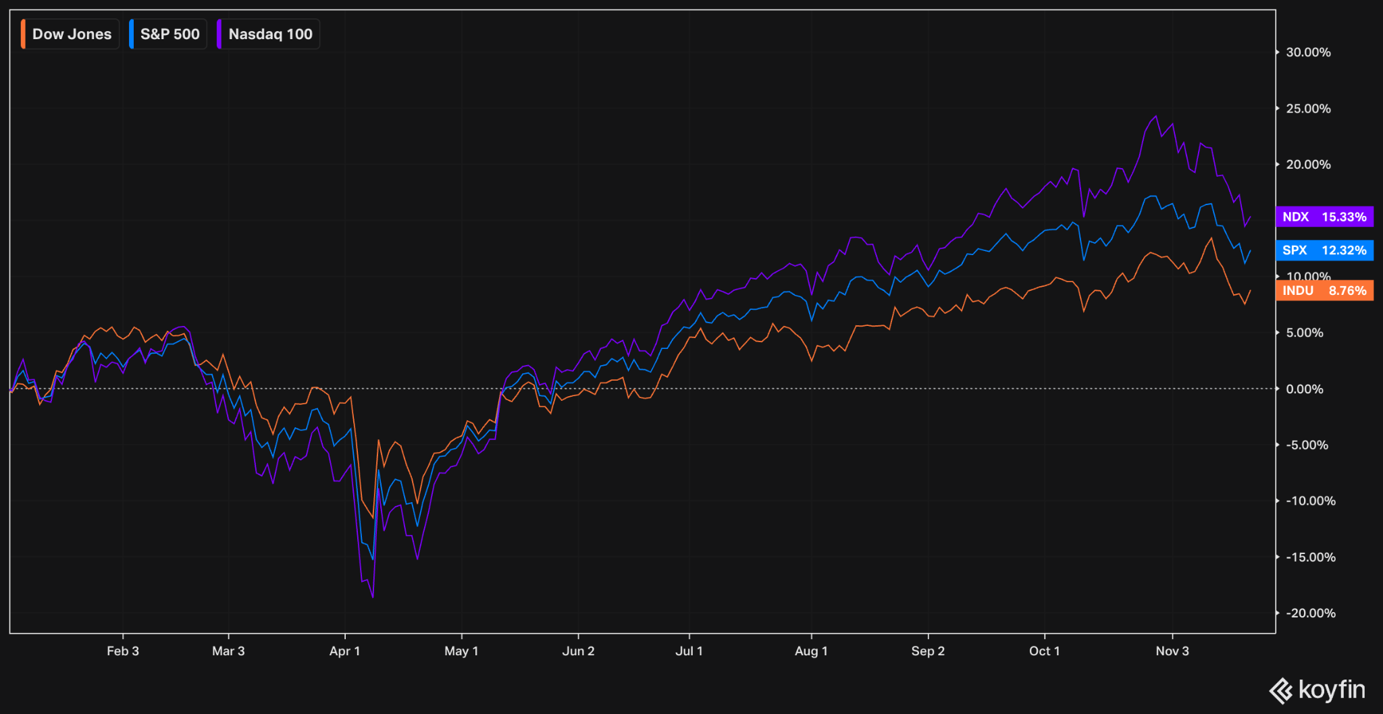
Task: Click the 20.00% axis label
Action: pyautogui.click(x=1308, y=165)
